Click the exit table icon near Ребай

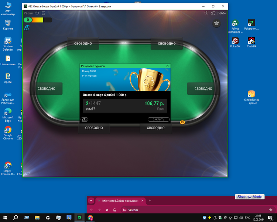44,13
